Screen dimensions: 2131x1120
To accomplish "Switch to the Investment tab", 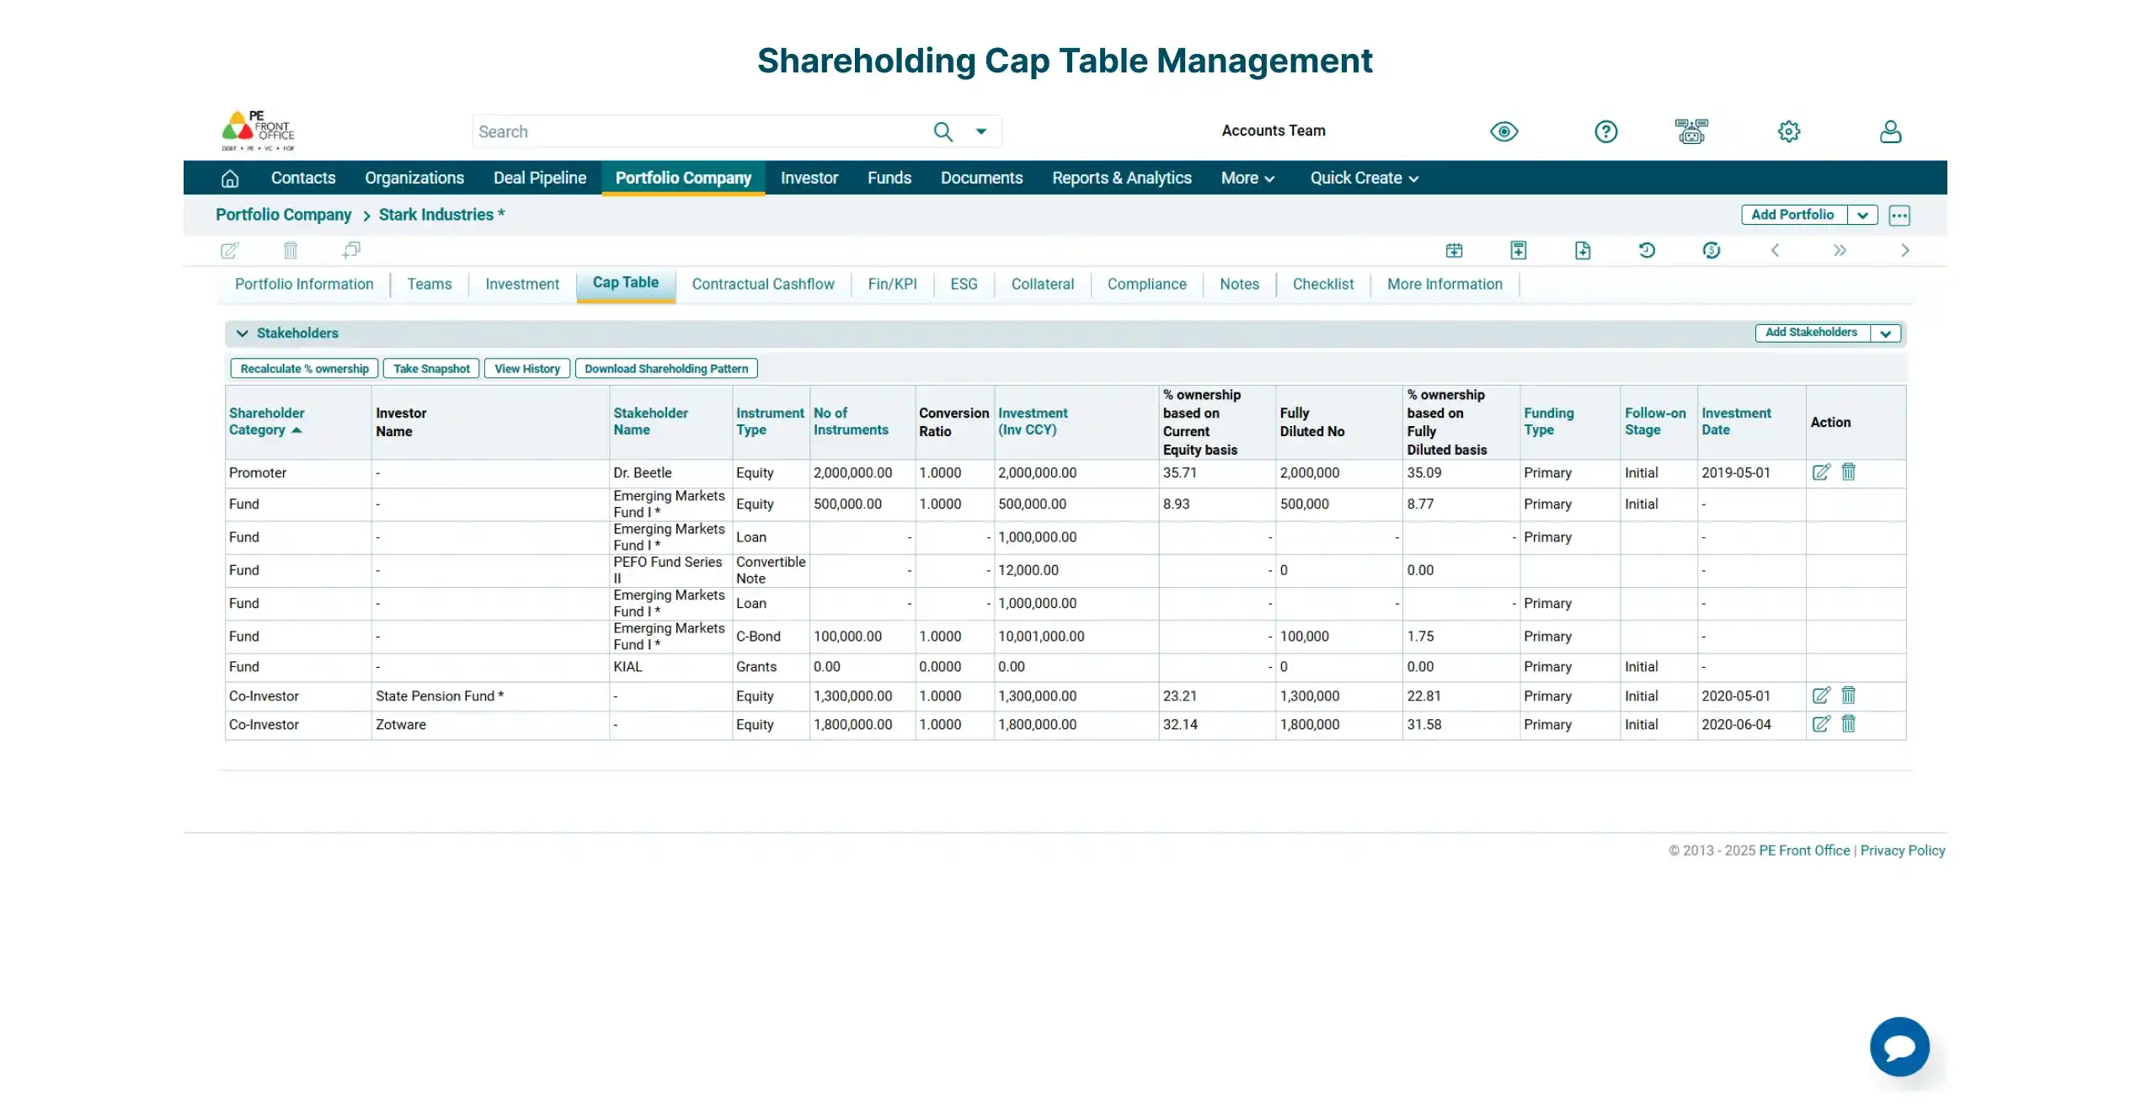I will click(522, 284).
